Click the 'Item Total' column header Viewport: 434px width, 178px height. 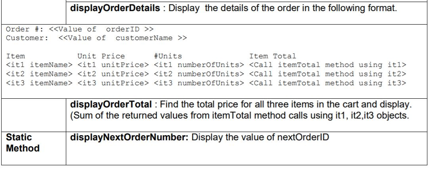273,56
